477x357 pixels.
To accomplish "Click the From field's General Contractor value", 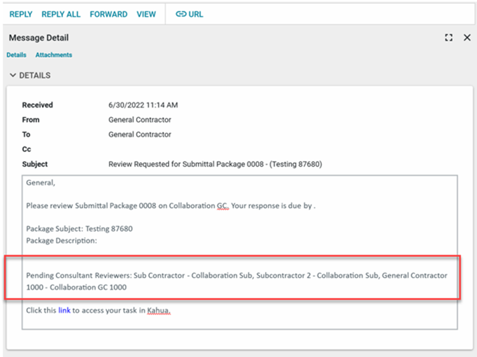I will [x=139, y=120].
